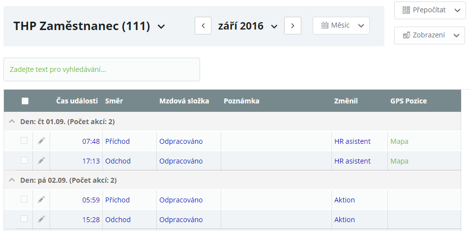Edit the 05:59 Příchod entry pencil icon
The width and height of the screenshot is (470, 231).
click(x=41, y=199)
